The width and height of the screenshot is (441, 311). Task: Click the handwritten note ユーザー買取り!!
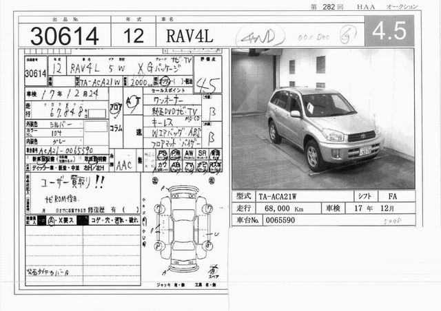tap(72, 183)
